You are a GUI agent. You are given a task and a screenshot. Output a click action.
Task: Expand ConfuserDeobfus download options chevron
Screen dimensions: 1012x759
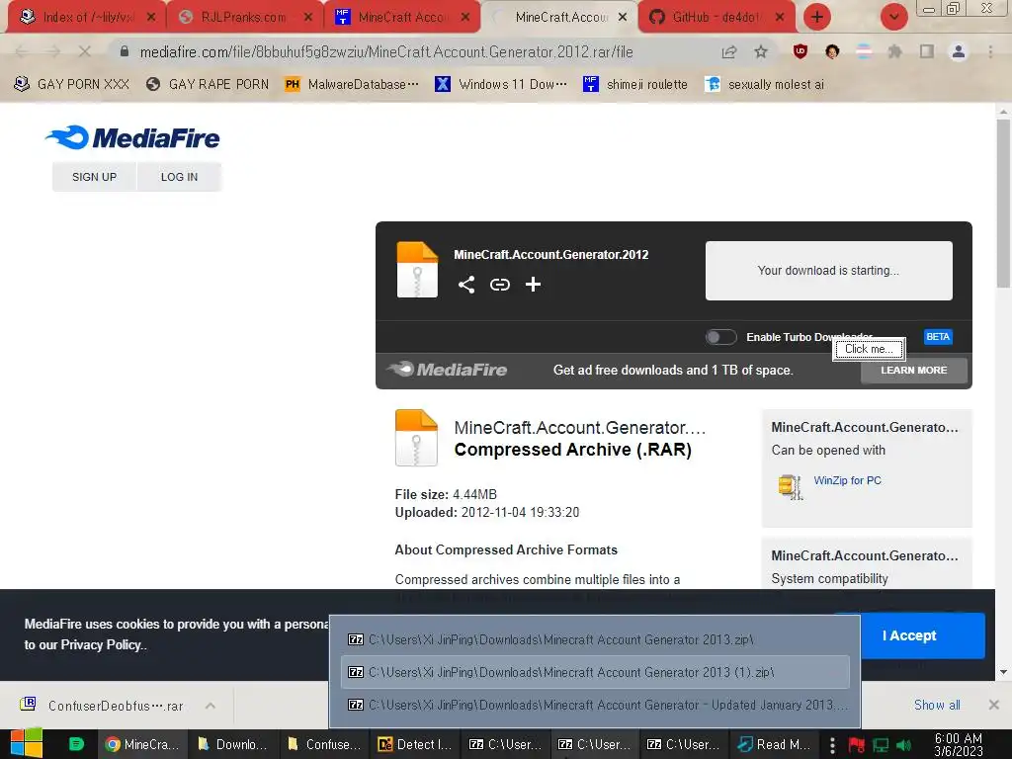pyautogui.click(x=211, y=706)
